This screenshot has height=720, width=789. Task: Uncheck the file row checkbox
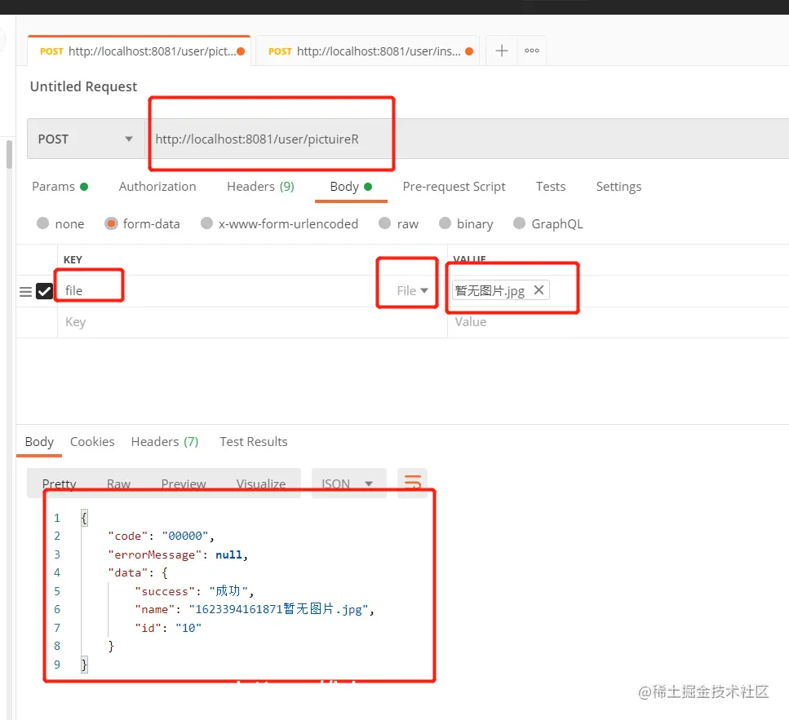[x=44, y=291]
